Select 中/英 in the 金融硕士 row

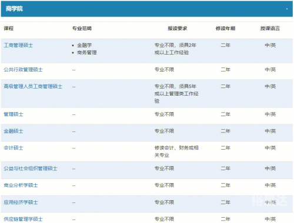[x=270, y=131]
